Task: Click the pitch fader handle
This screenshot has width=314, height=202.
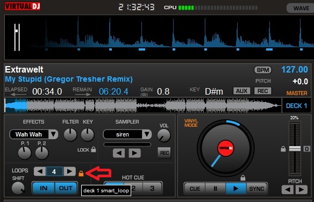Action: pyautogui.click(x=295, y=149)
